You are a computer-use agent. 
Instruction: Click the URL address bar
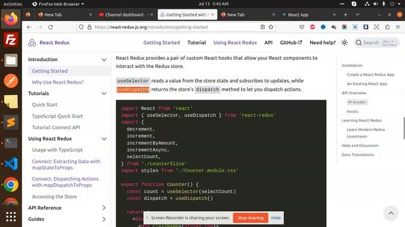(x=176, y=27)
